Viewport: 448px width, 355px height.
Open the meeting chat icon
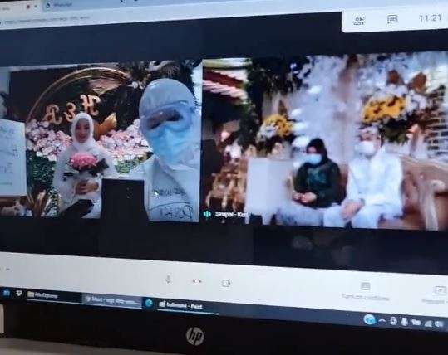pos(392,19)
